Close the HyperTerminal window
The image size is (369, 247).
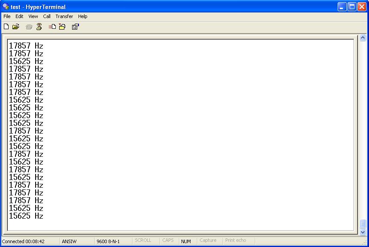coord(362,6)
